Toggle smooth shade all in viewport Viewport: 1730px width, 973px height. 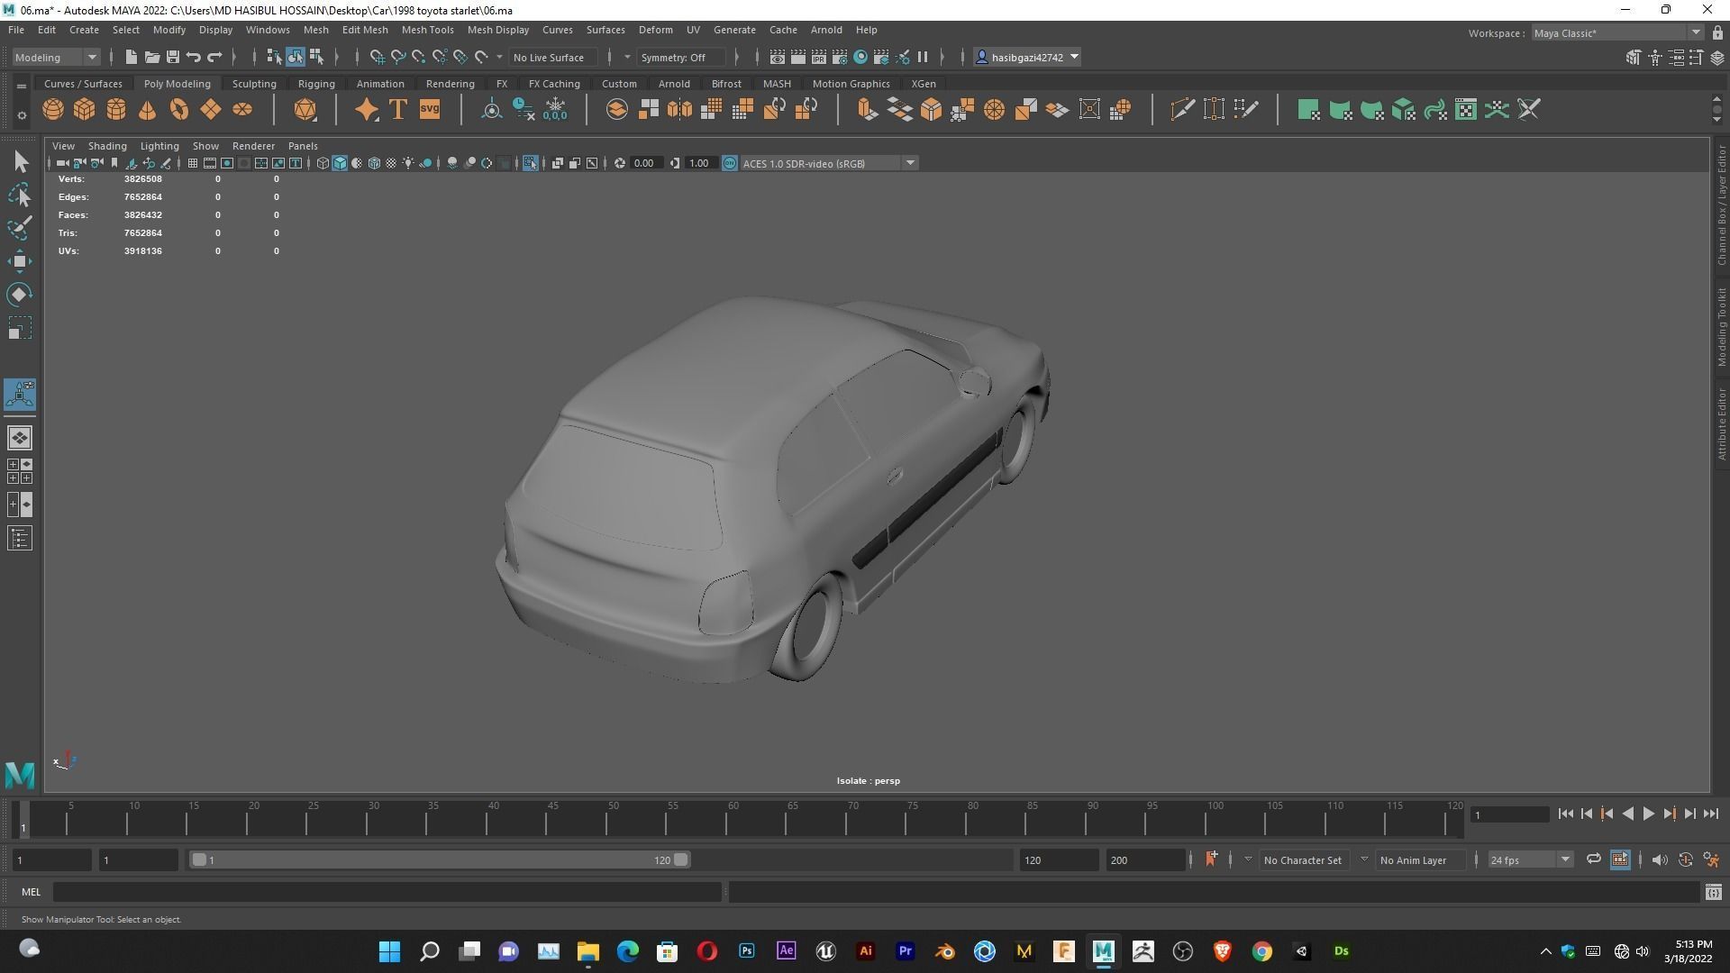tap(340, 163)
